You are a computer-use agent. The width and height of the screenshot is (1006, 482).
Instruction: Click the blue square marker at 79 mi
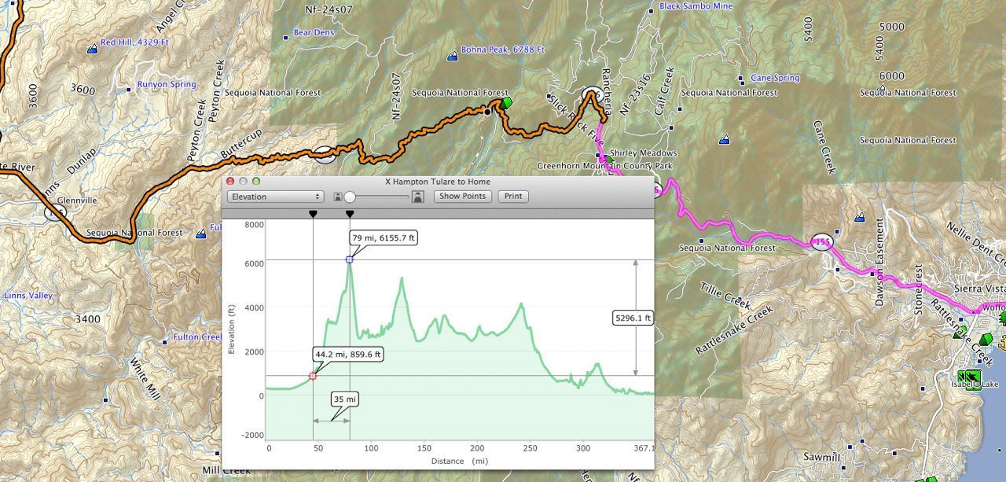(x=350, y=259)
